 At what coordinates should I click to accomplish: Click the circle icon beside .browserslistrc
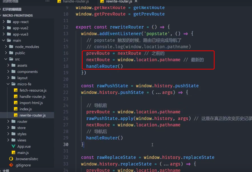point(11,159)
